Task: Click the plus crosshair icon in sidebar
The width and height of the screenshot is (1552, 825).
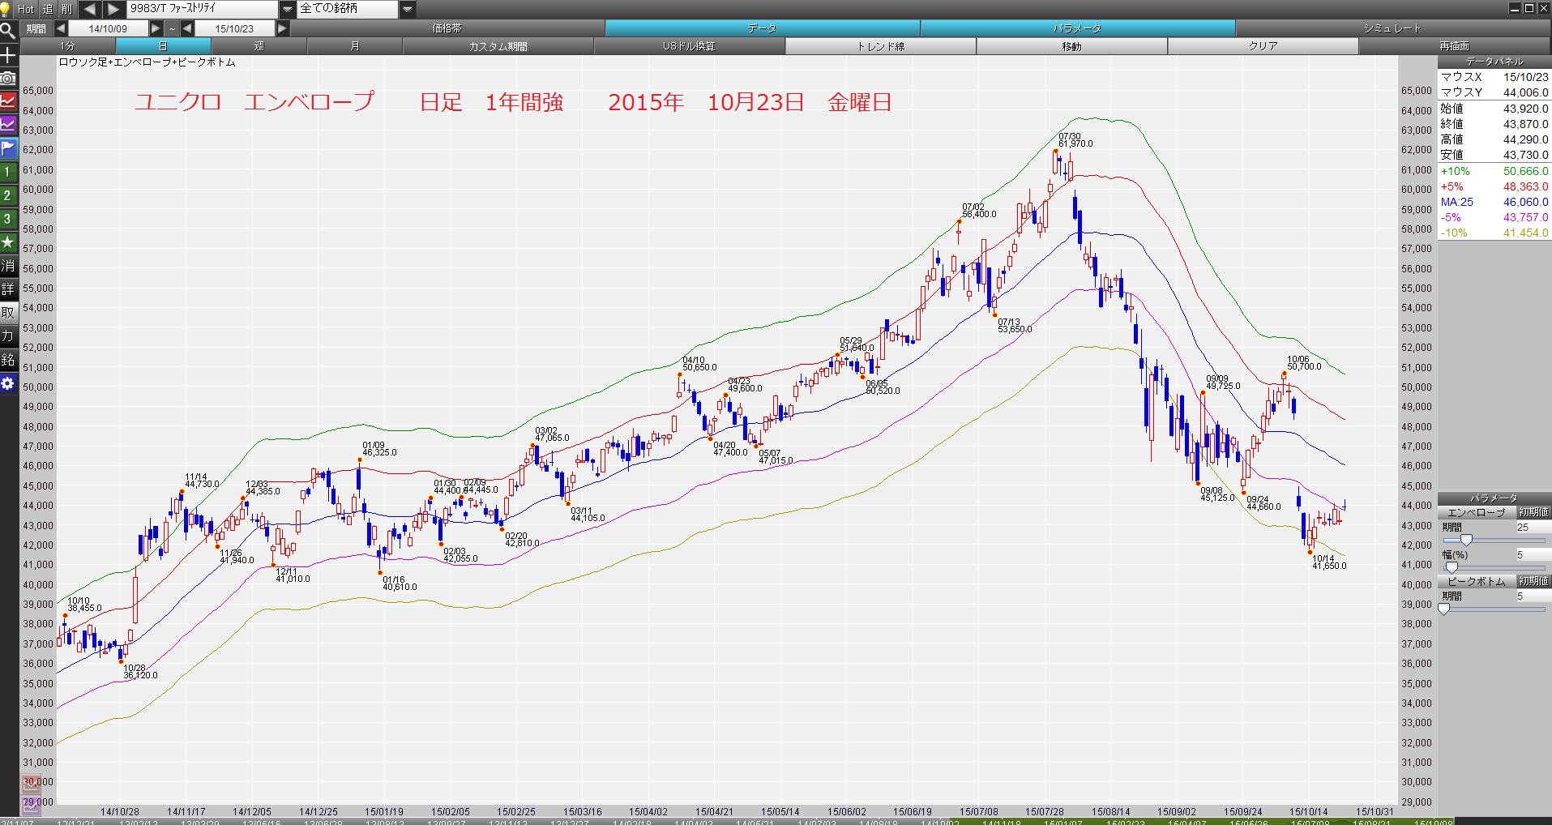Action: 8,54
